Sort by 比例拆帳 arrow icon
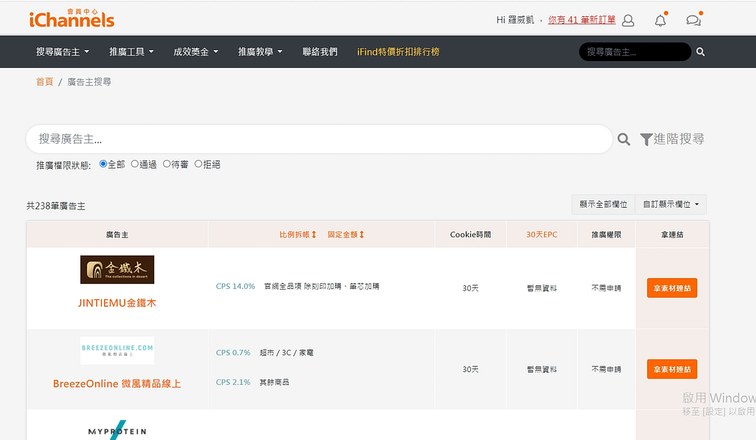 (x=314, y=234)
